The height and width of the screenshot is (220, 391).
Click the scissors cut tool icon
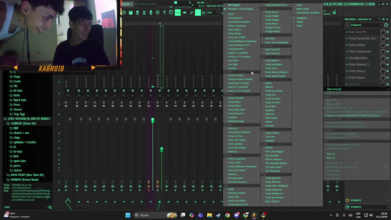[144, 13]
